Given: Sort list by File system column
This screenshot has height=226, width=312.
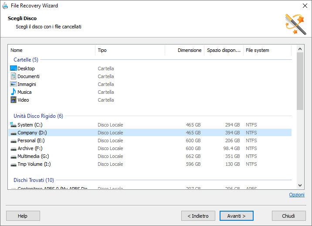Looking at the screenshot, I should 267,50.
